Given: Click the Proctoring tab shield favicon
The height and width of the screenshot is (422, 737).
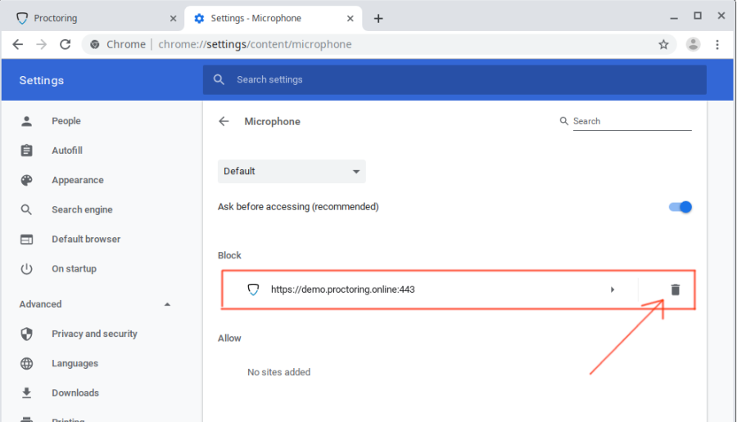Looking at the screenshot, I should click(21, 18).
